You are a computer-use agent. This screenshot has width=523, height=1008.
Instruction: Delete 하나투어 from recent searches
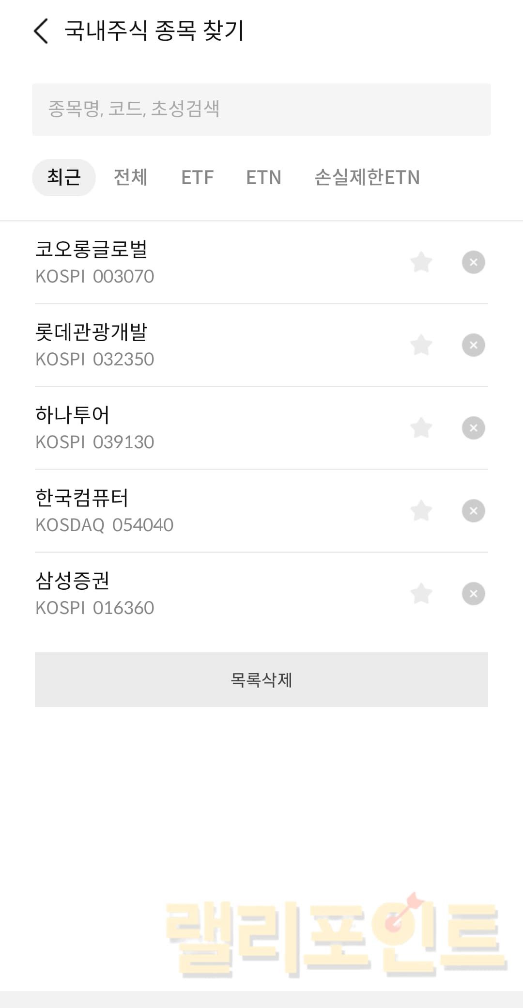(473, 428)
